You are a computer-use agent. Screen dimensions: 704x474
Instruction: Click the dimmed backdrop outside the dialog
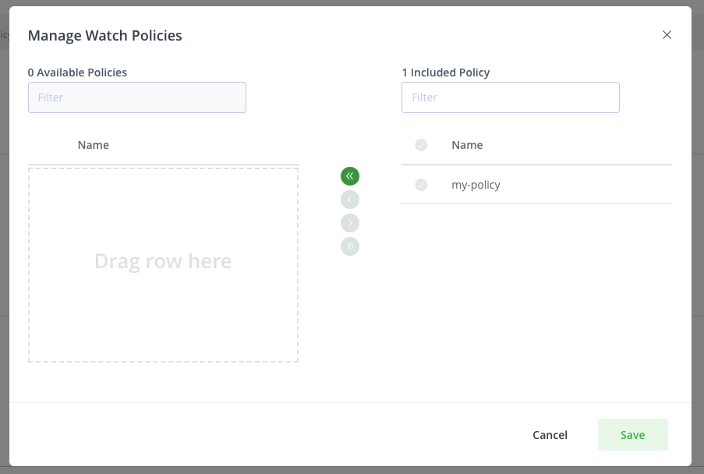pos(698,234)
